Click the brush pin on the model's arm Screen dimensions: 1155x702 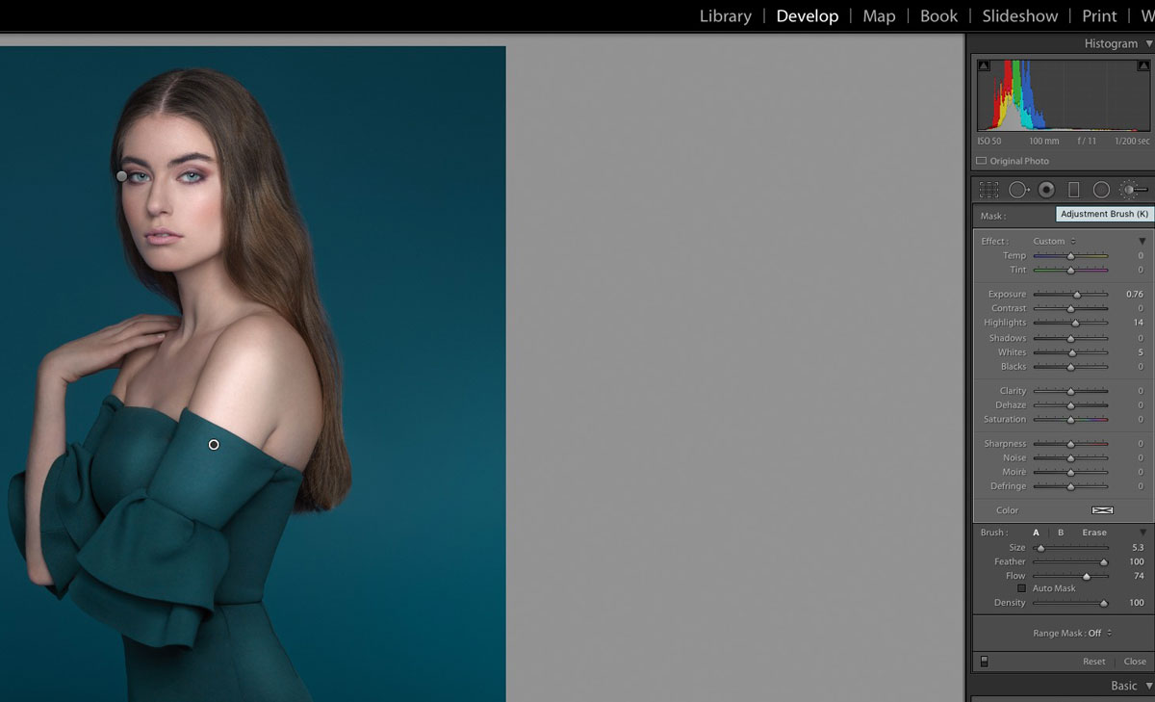[x=213, y=444]
